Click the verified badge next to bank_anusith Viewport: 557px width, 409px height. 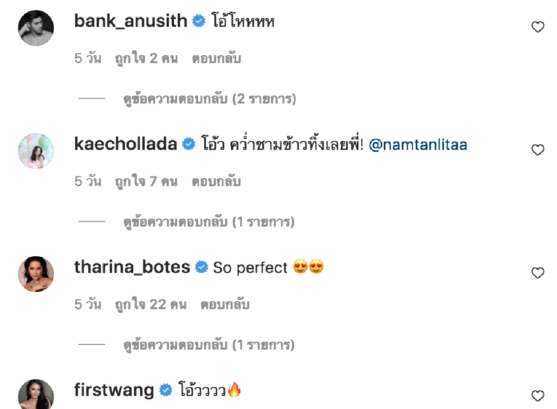coord(199,20)
